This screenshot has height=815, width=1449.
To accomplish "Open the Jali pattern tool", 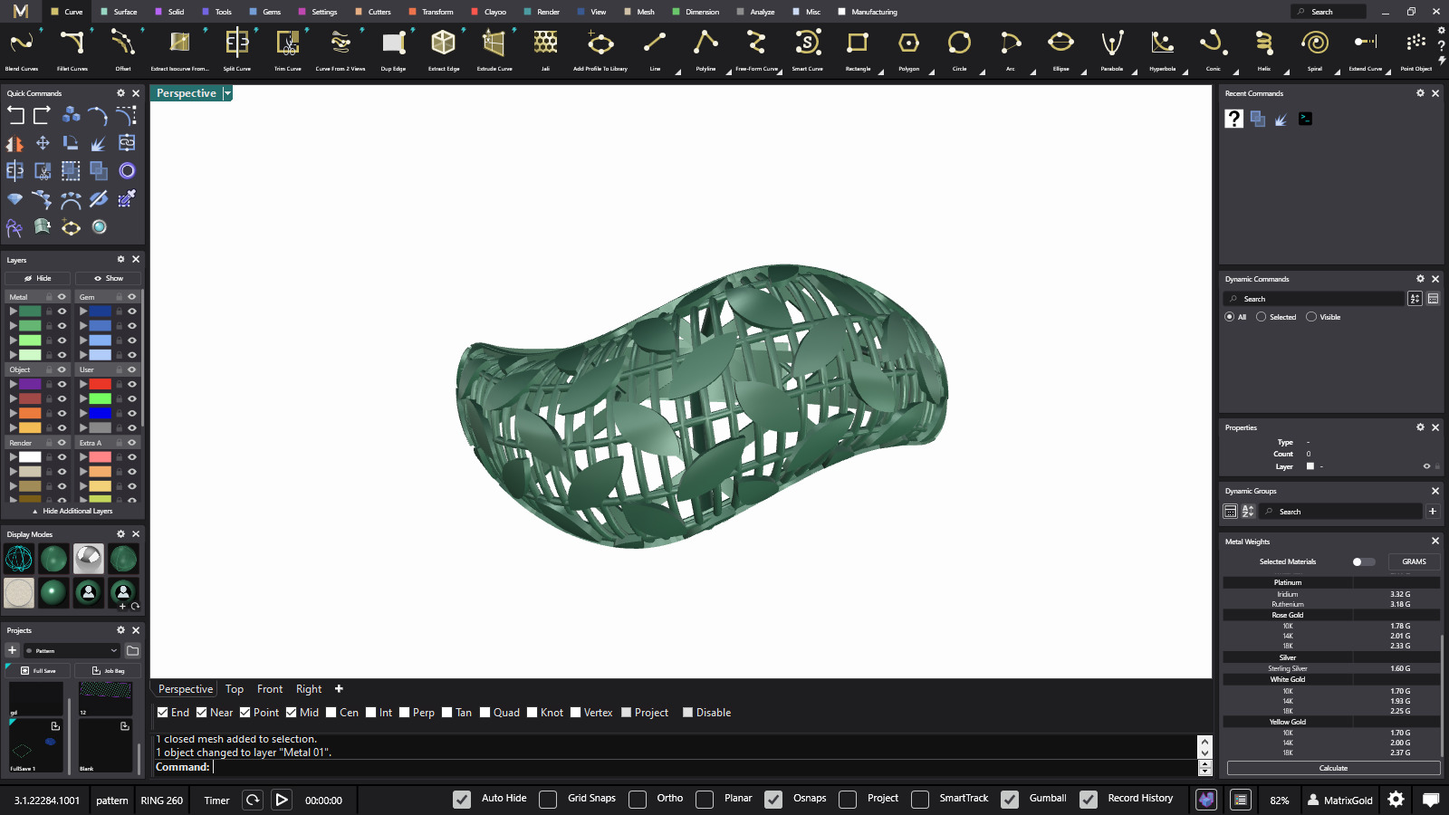I will (x=545, y=50).
